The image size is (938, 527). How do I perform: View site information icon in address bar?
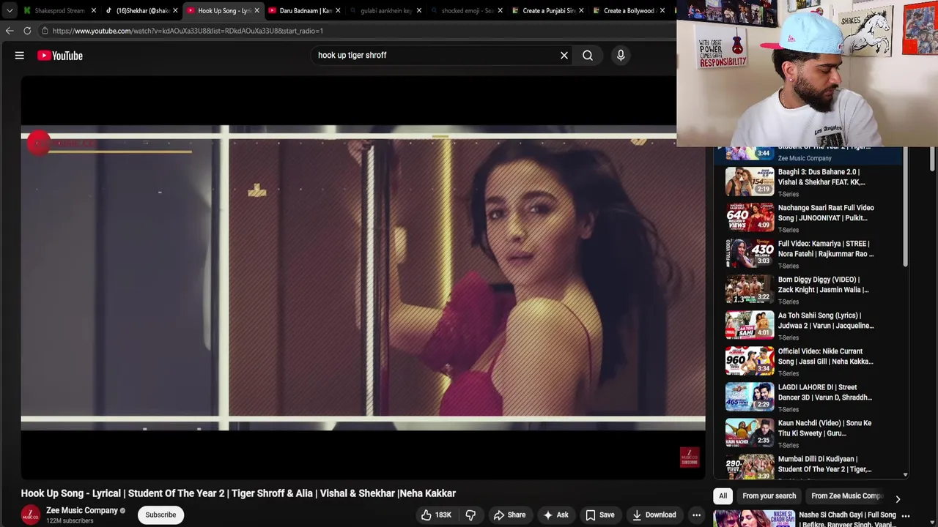coord(45,31)
